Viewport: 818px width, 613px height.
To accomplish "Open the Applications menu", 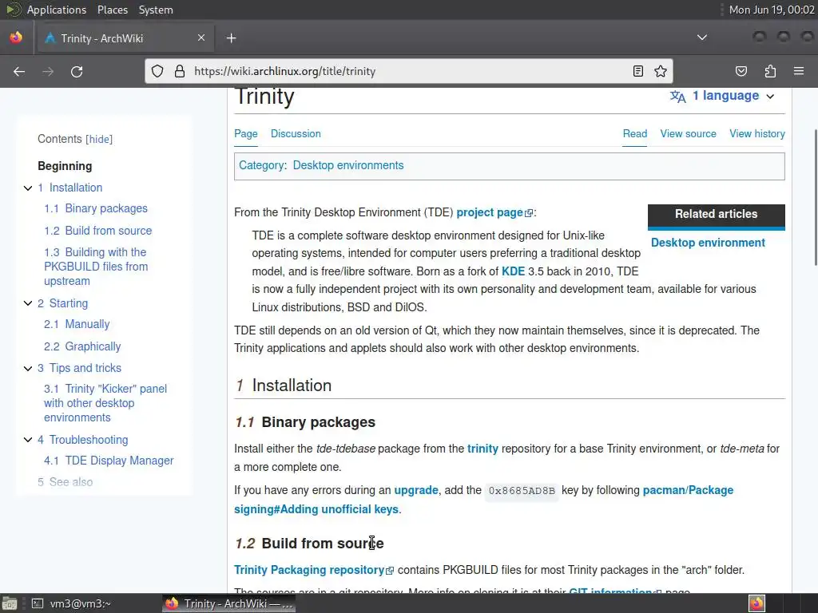I will click(57, 10).
